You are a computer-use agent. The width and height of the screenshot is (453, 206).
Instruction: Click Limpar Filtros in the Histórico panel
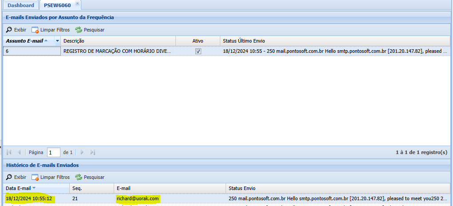point(51,177)
